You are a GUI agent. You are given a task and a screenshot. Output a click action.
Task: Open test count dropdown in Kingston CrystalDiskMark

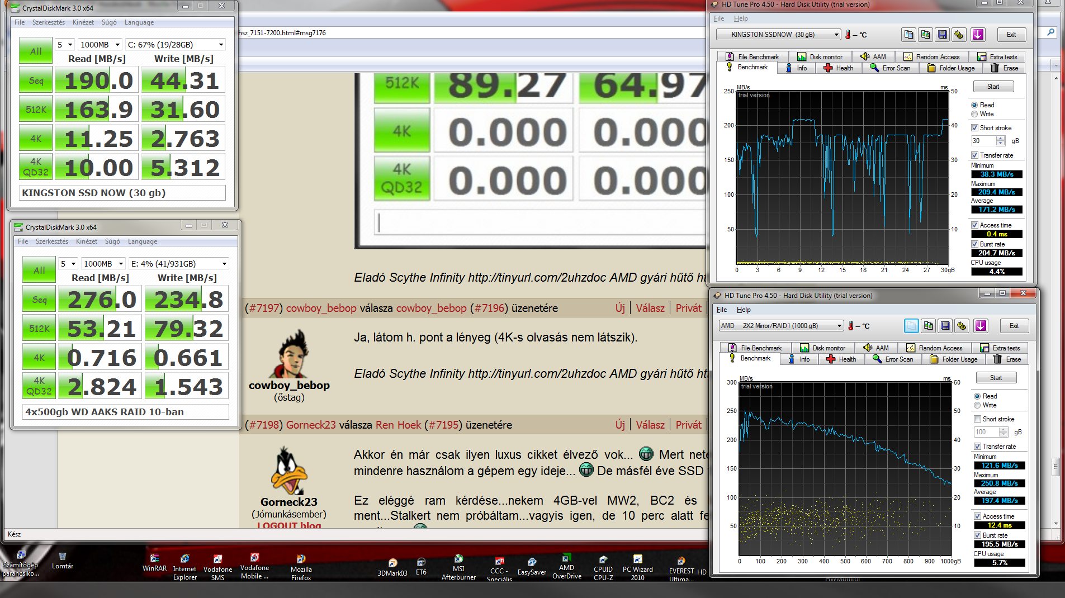coord(64,45)
